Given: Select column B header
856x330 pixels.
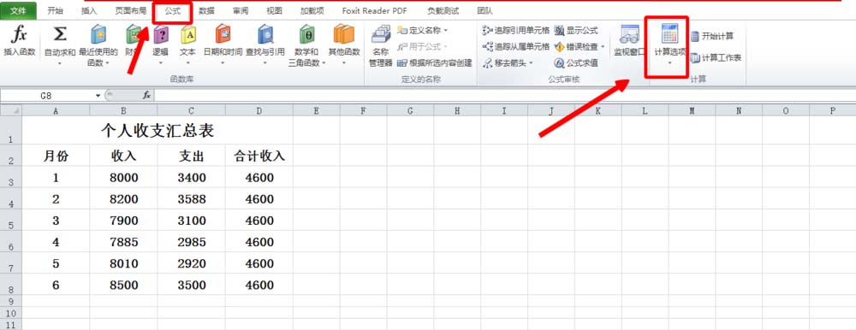Looking at the screenshot, I should pyautogui.click(x=123, y=111).
